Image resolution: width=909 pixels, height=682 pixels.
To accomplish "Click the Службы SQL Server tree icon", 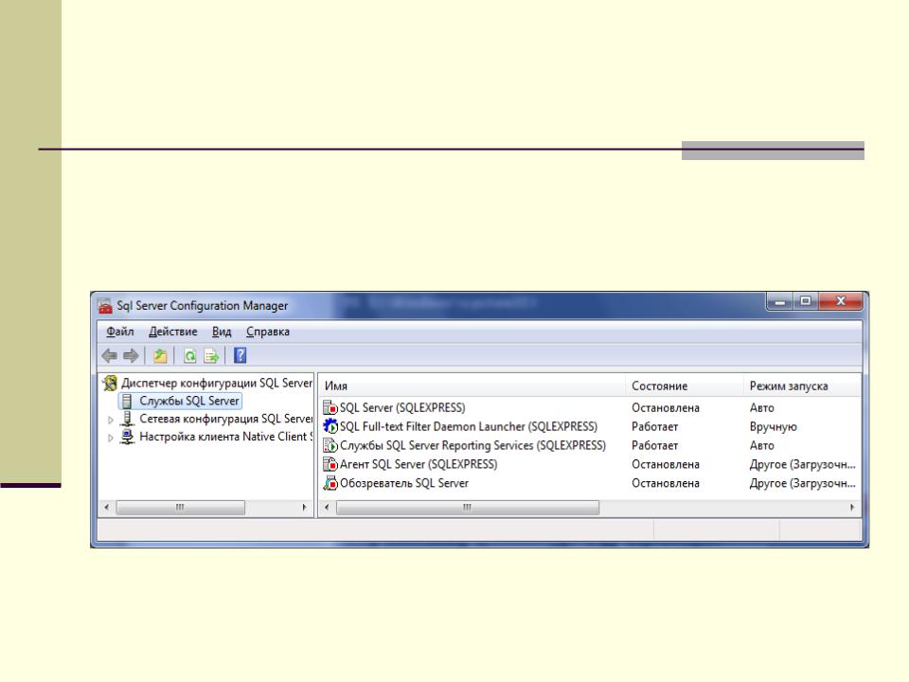I will point(127,401).
